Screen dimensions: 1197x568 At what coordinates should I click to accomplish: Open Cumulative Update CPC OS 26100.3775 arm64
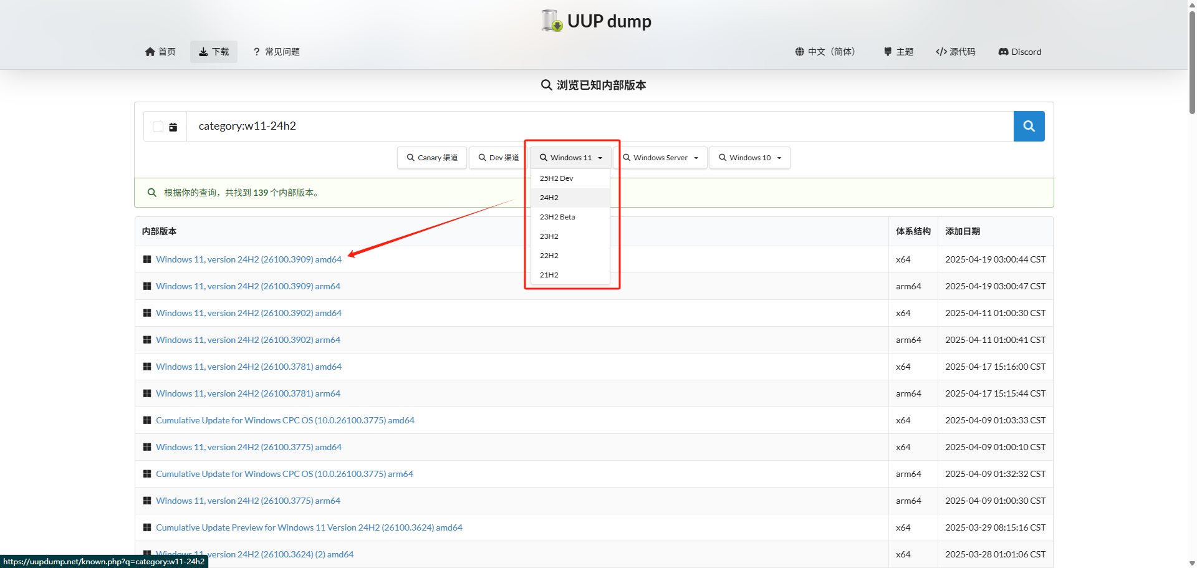click(x=284, y=474)
